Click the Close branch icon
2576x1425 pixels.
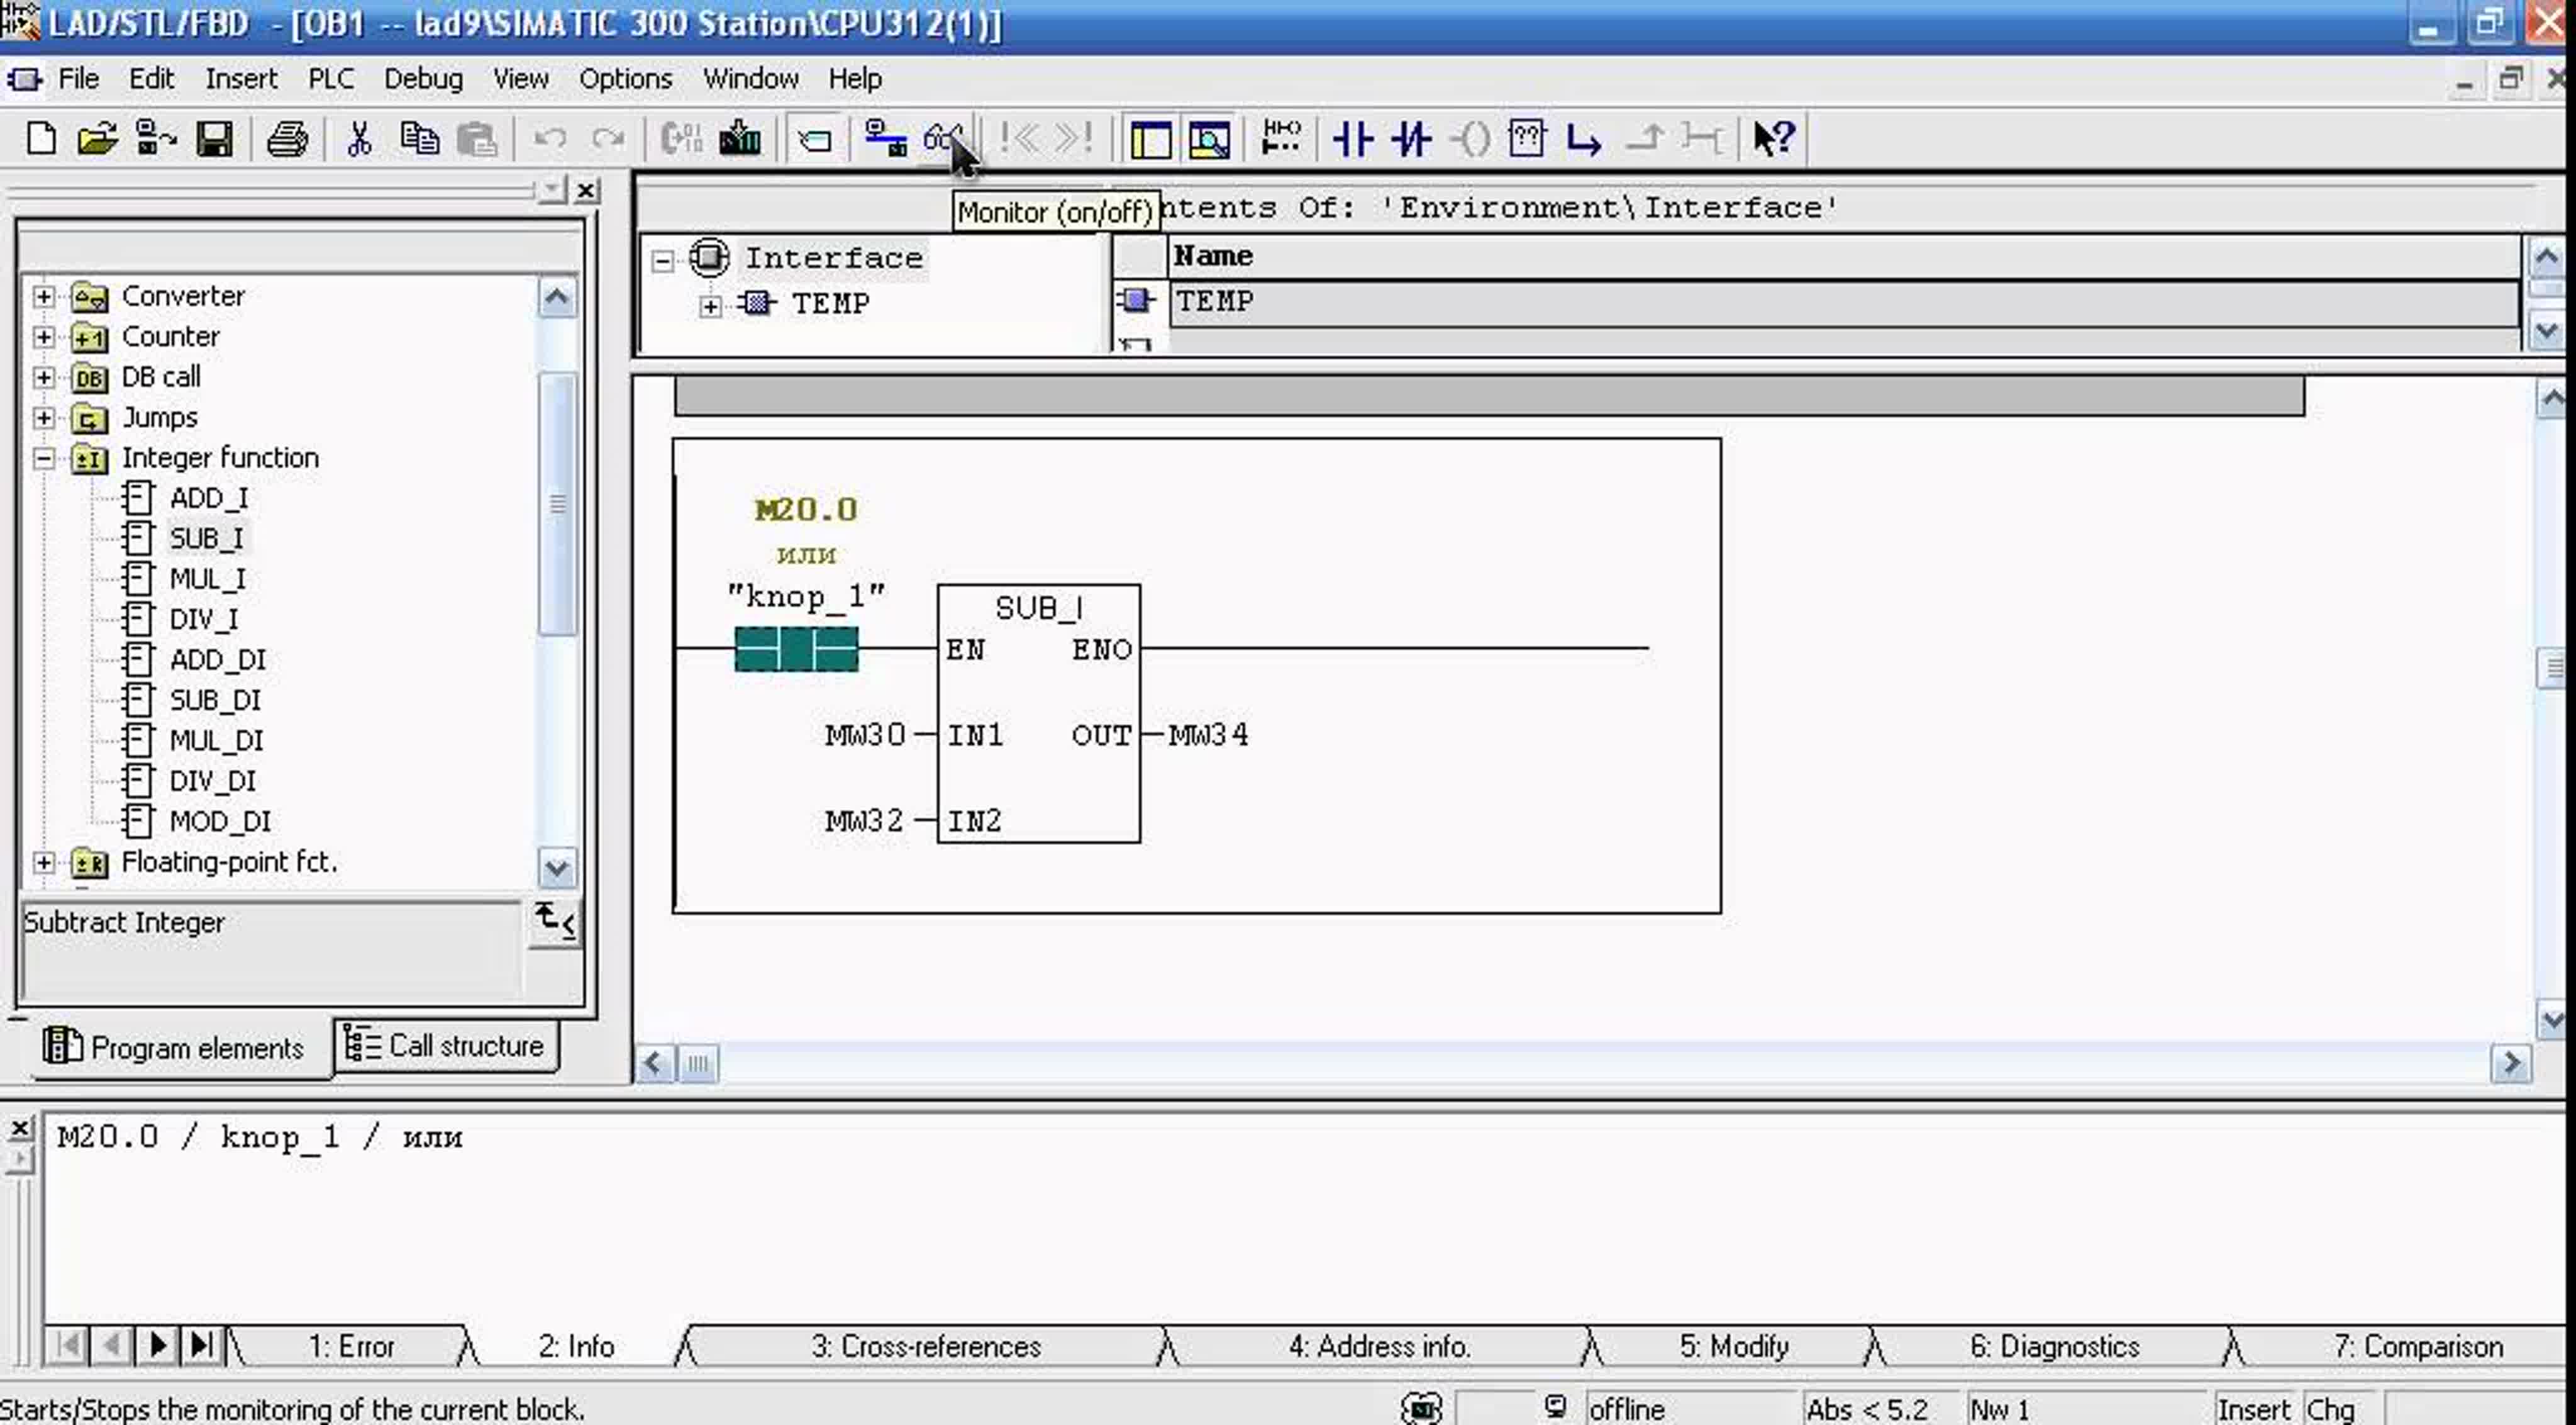click(1644, 138)
